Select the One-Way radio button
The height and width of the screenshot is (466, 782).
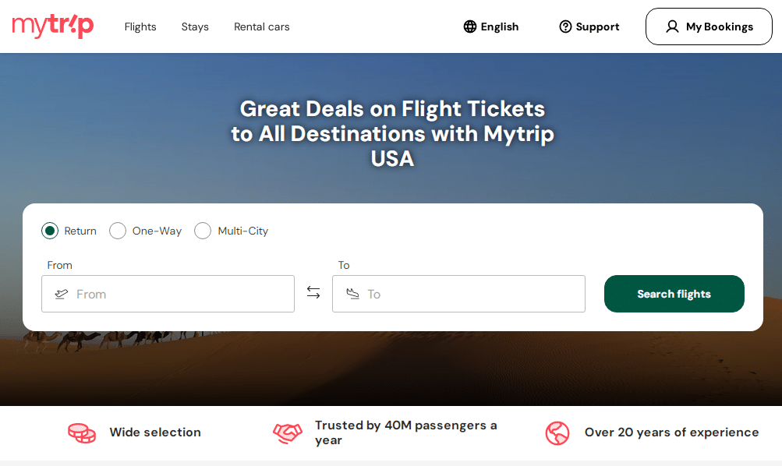click(x=118, y=231)
